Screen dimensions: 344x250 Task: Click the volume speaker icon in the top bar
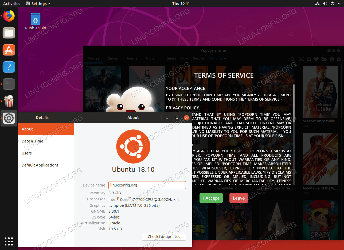[x=325, y=3]
